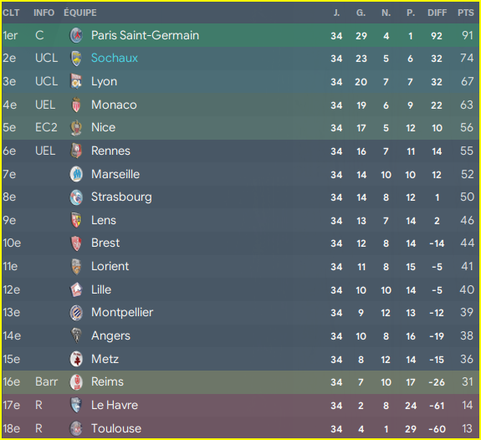Click the Montpellier club logo
Image resolution: width=481 pixels, height=440 pixels.
point(76,313)
